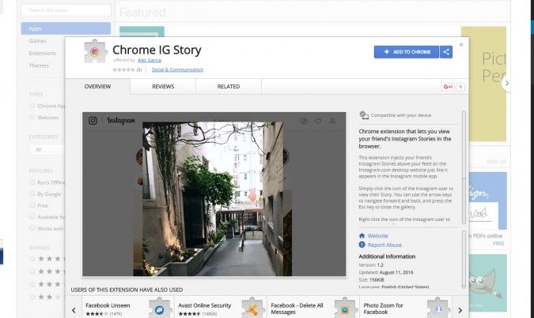Screen dimensions: 534x318
Task: Open the All categories dropdown
Action: 47,149
